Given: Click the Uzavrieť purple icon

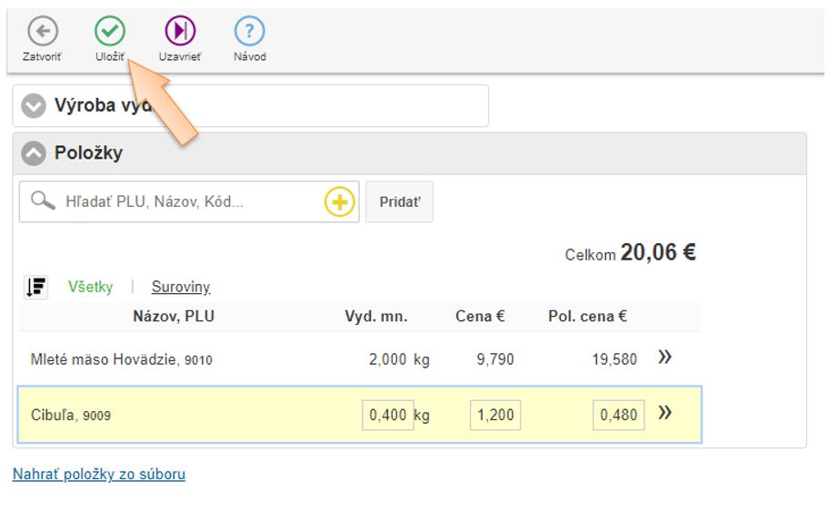Looking at the screenshot, I should pyautogui.click(x=180, y=32).
